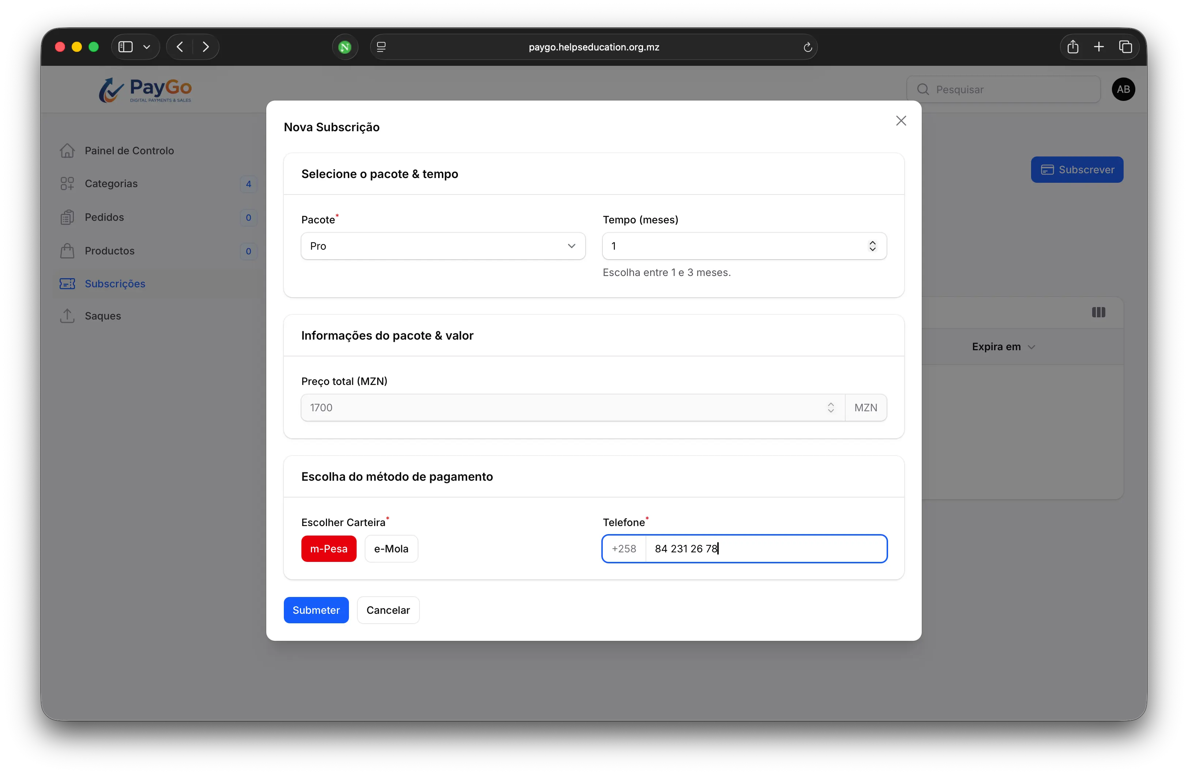Click the browser forward arrow
Image resolution: width=1188 pixels, height=775 pixels.
tap(206, 47)
